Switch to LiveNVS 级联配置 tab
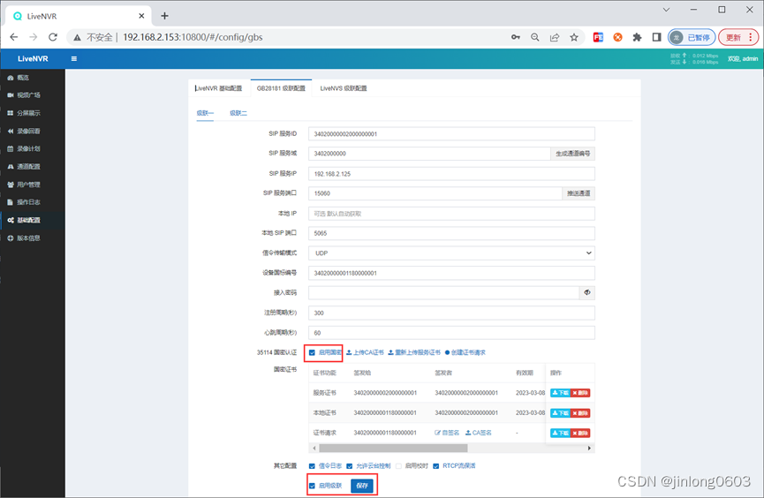 pyautogui.click(x=344, y=88)
